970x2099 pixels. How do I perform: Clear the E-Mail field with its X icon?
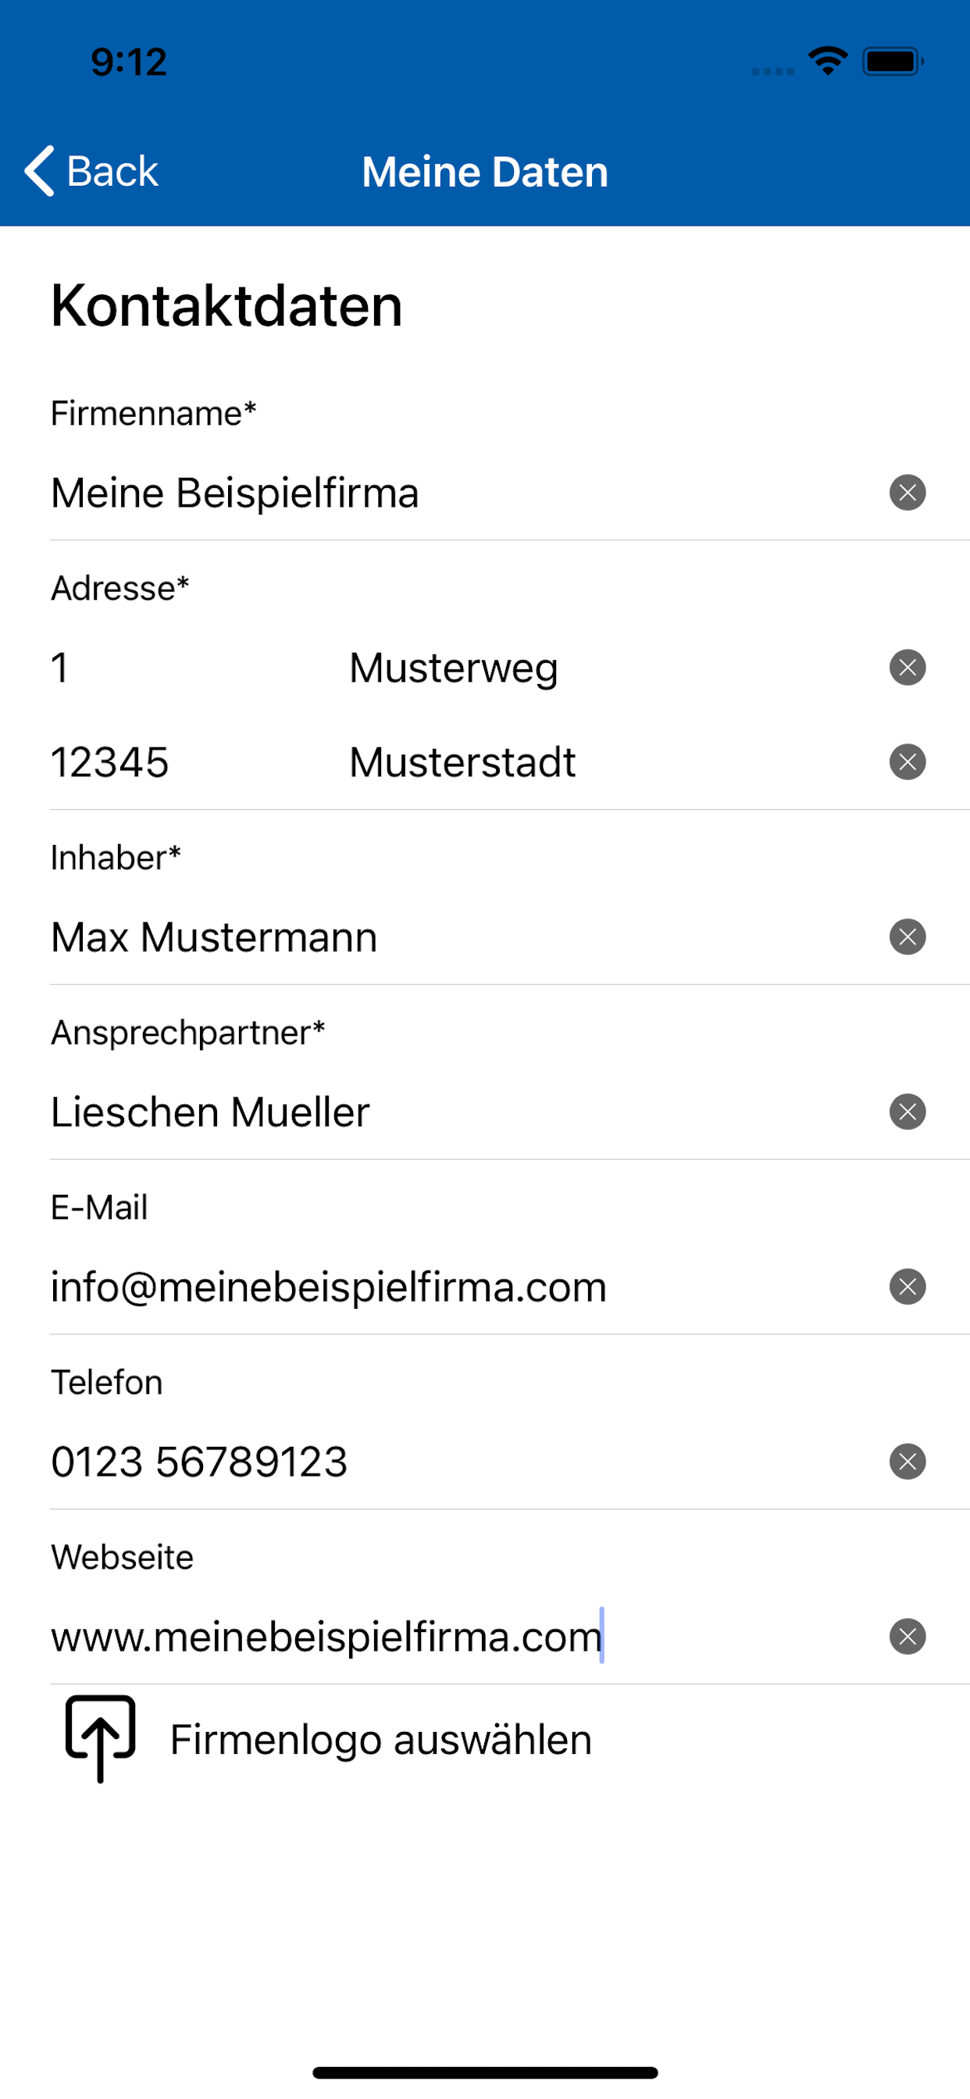pyautogui.click(x=908, y=1288)
